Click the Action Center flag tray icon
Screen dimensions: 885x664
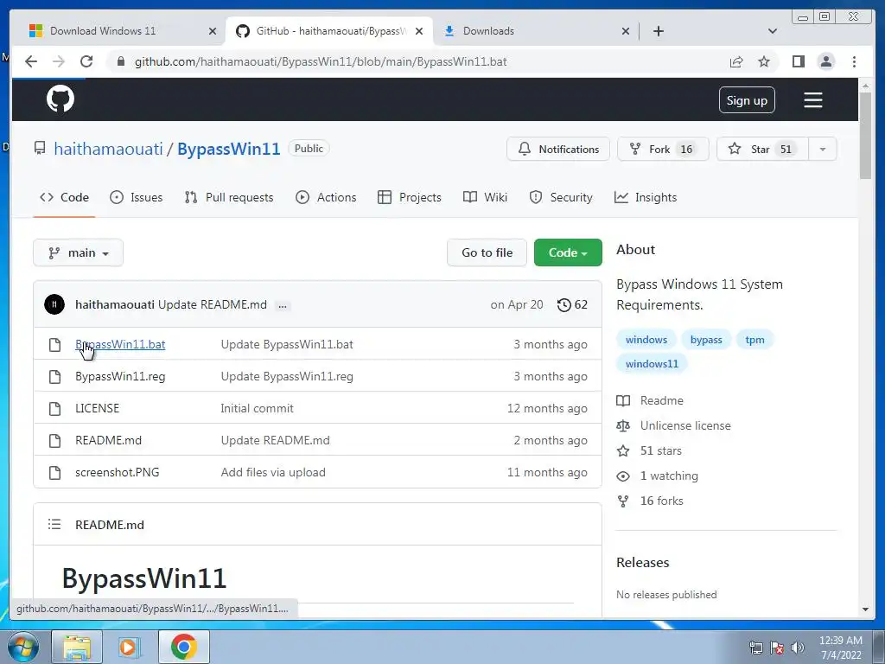pos(777,648)
